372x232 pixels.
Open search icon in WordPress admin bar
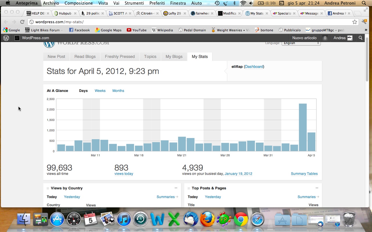click(361, 38)
